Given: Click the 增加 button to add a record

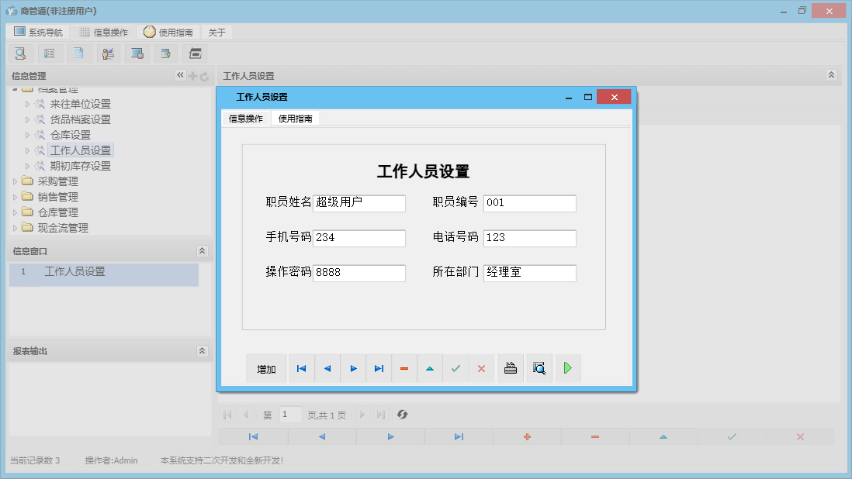Looking at the screenshot, I should [x=266, y=368].
